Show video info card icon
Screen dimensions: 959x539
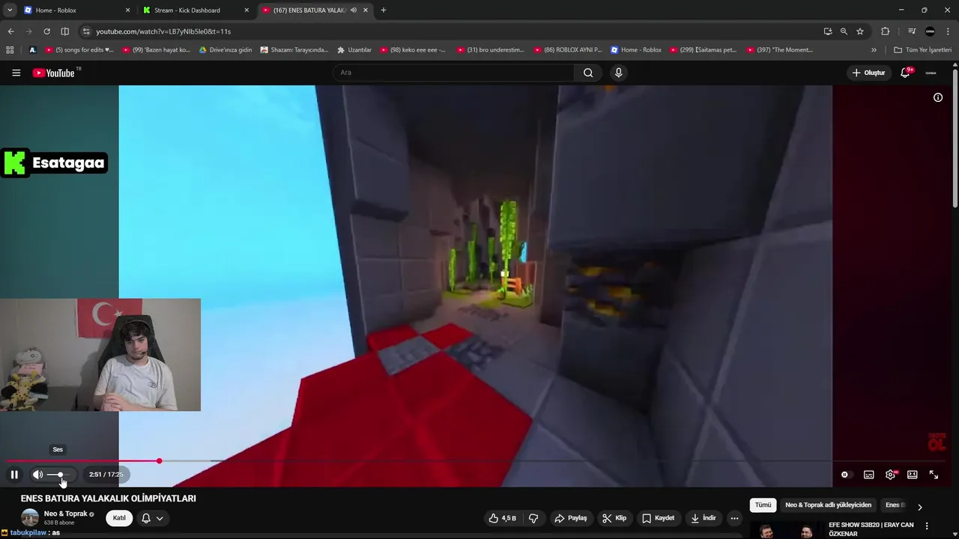937,97
